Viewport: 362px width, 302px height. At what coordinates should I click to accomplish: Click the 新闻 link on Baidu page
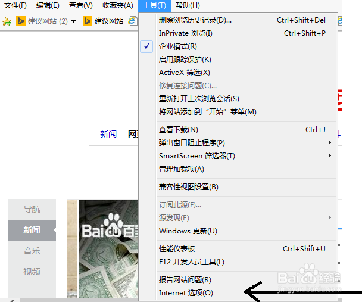click(x=108, y=134)
